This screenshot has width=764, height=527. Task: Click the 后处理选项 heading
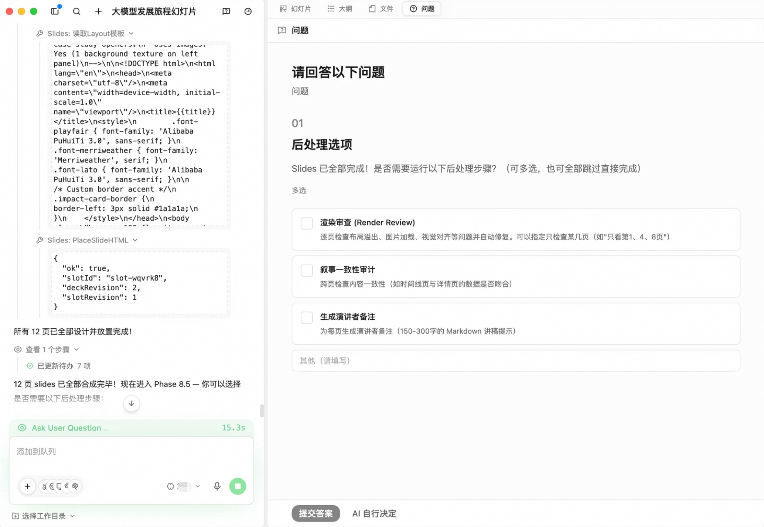click(x=322, y=144)
